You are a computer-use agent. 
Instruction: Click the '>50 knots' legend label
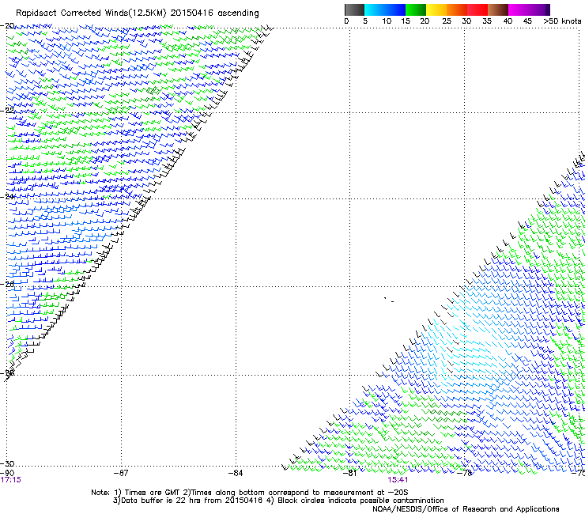click(562, 21)
